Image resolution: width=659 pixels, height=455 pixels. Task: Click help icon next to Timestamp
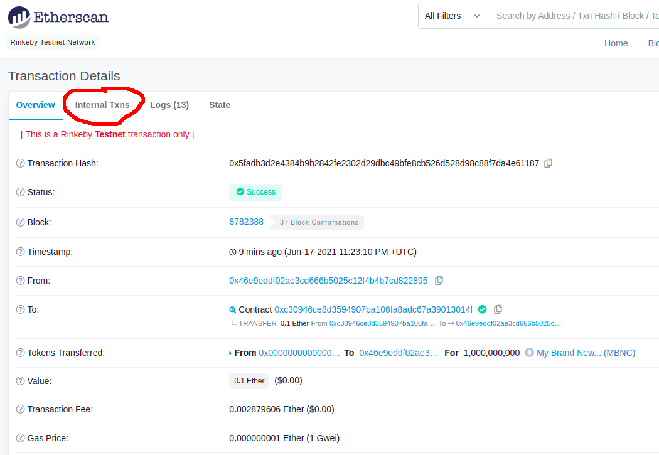[20, 251]
